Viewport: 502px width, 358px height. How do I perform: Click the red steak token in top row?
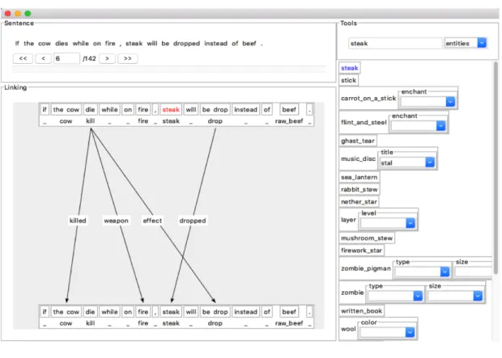coord(171,110)
